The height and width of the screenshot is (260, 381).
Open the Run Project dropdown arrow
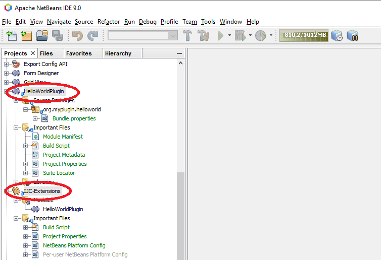click(229, 35)
